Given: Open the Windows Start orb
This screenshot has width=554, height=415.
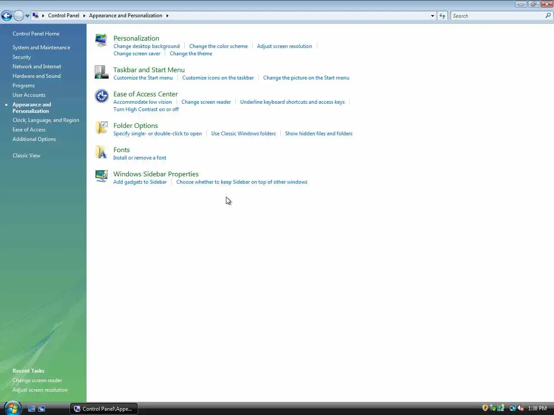Looking at the screenshot, I should point(12,408).
